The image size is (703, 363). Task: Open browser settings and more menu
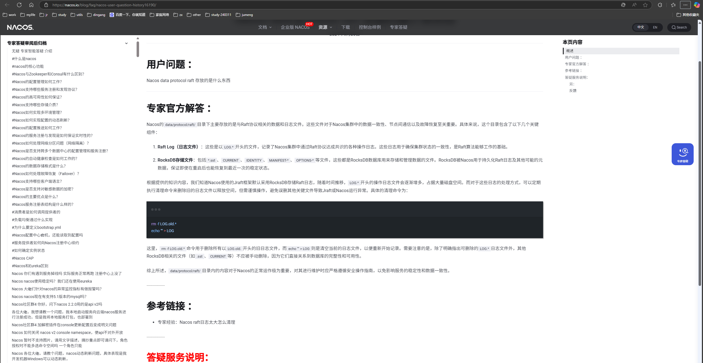point(685,5)
